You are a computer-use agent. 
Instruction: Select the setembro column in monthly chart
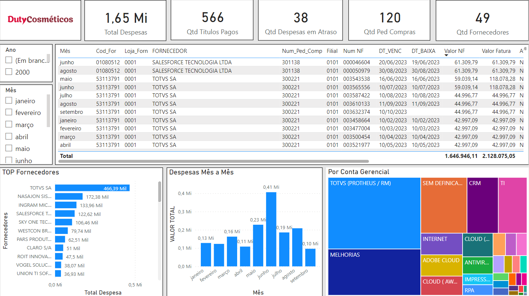(x=310, y=257)
